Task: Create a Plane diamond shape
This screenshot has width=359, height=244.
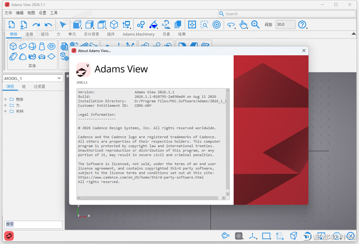Action: (52, 56)
